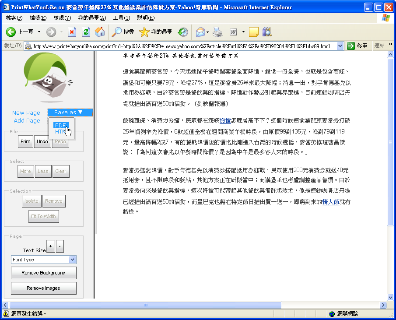Image resolution: width=396 pixels, height=320 pixels.
Task: Click the 情人節 hyperlink in article
Action: click(x=331, y=202)
